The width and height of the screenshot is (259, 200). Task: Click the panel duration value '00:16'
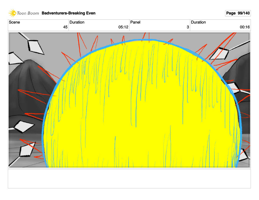pos(245,27)
